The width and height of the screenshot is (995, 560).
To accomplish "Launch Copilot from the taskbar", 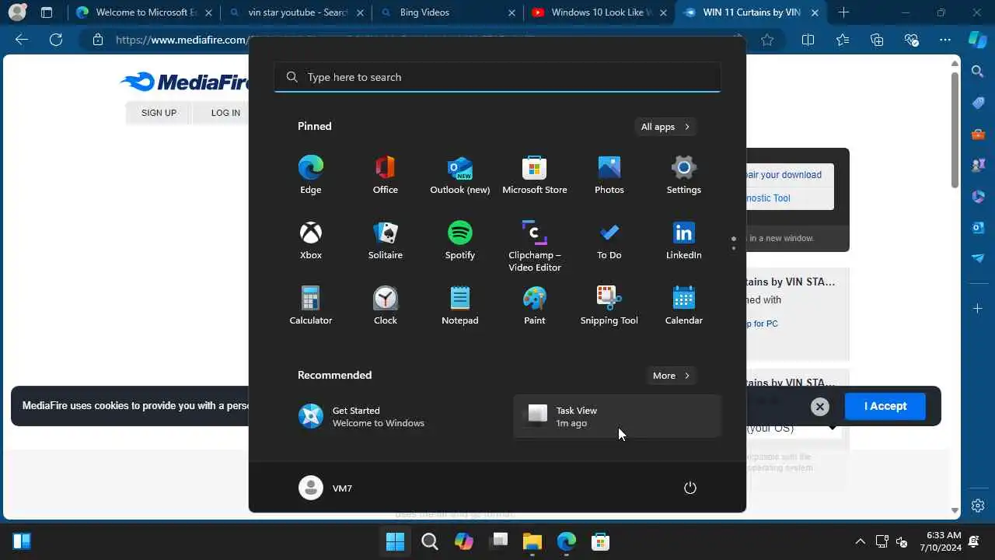I will click(463, 541).
